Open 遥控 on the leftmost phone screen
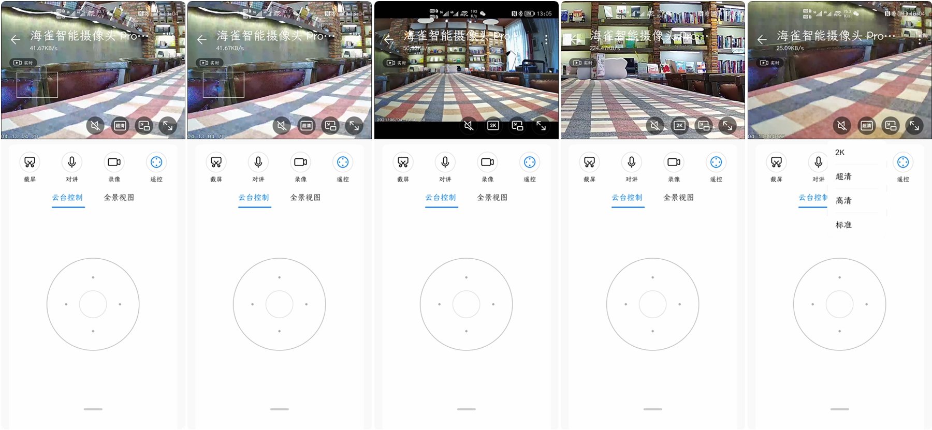Viewport: 932px width, 430px height. 156,162
